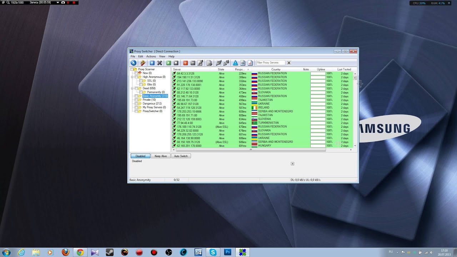Click the small plus icon in lower pane

tap(292, 163)
